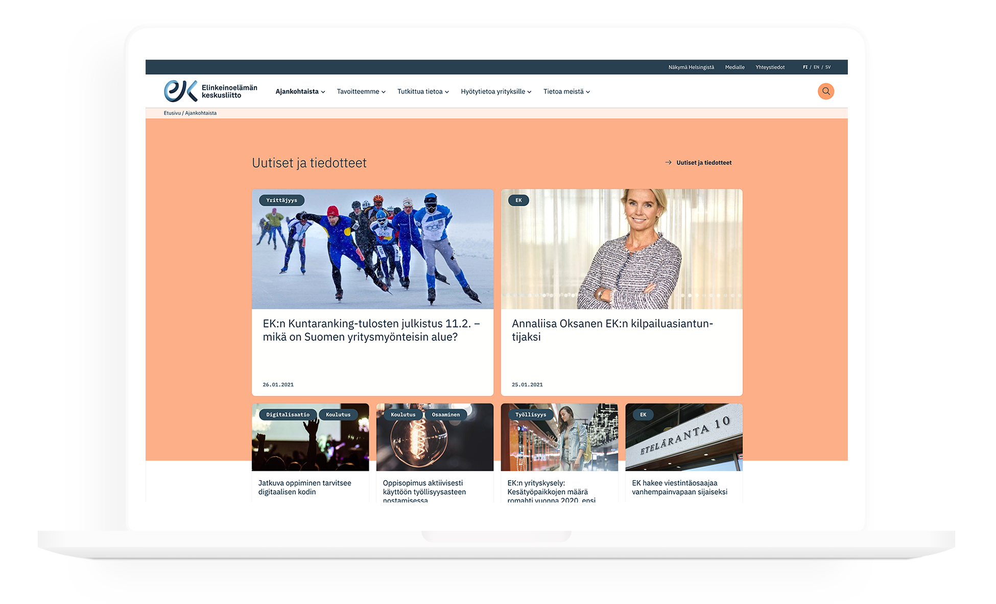The width and height of the screenshot is (996, 604).
Task: Click the Yrittäjyys tag badge
Action: (x=281, y=200)
